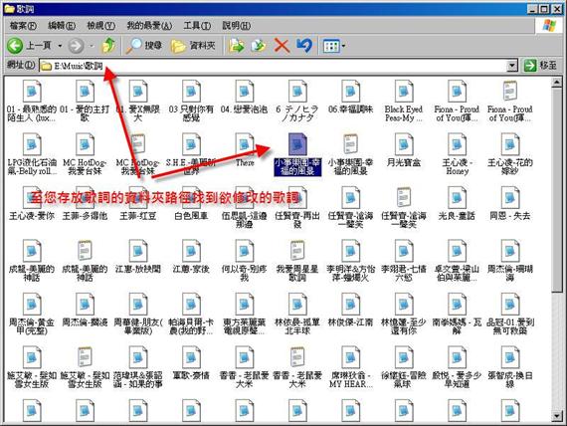Viewport: 567px width, 426px height.
Task: Click file name 伍思凱-這邊那邊
Action: click(244, 220)
